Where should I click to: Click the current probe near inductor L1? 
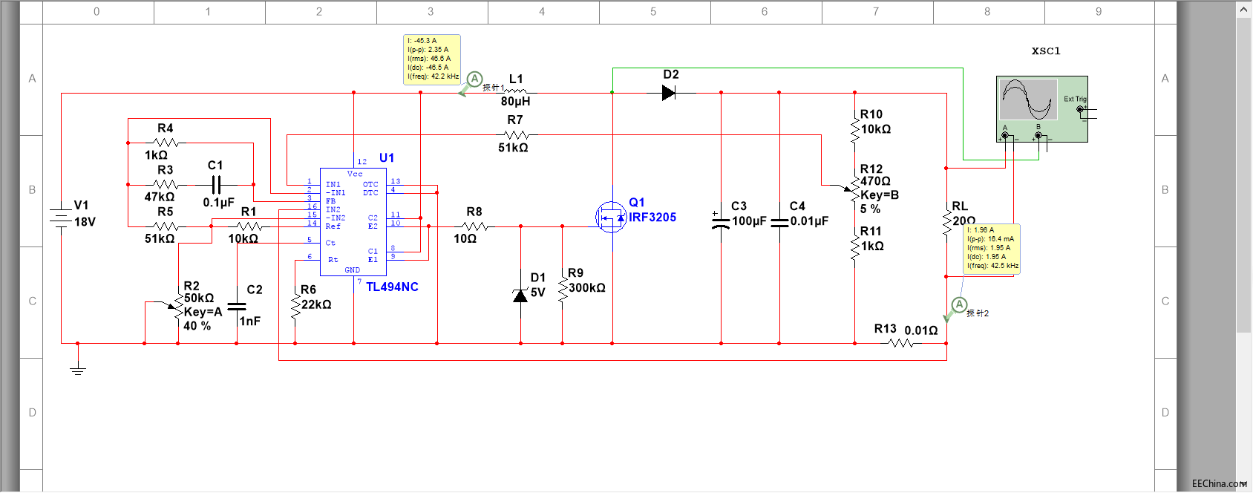coord(474,79)
